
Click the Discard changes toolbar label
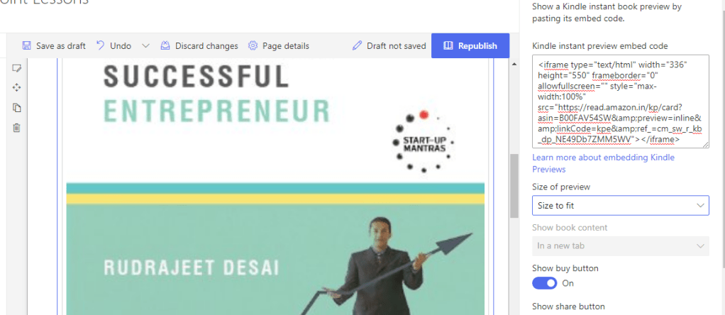[206, 46]
